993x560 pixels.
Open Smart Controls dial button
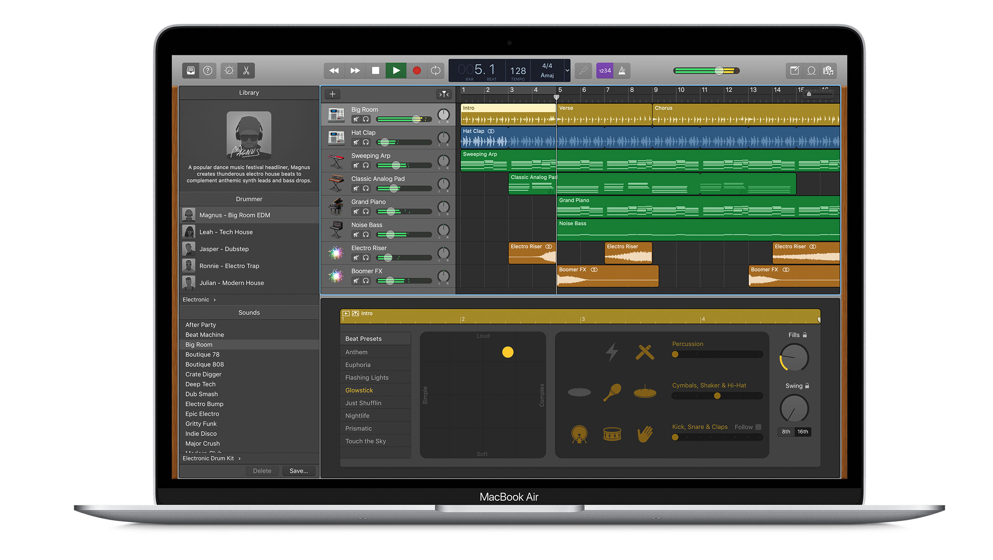(229, 70)
